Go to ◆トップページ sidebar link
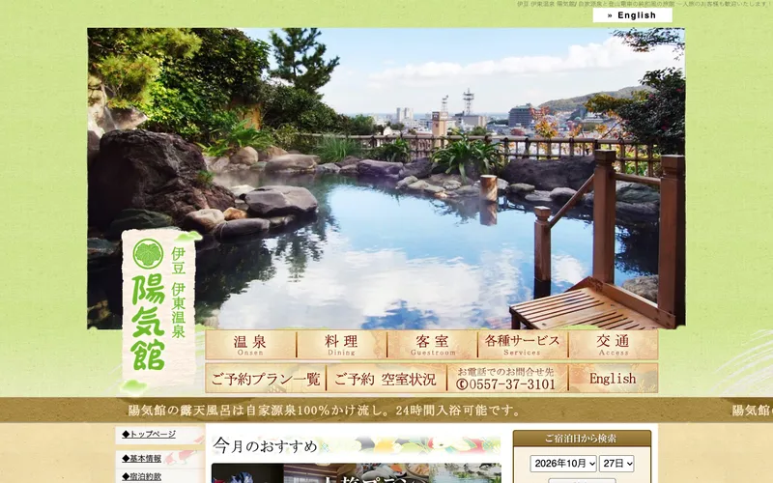 [x=149, y=434]
